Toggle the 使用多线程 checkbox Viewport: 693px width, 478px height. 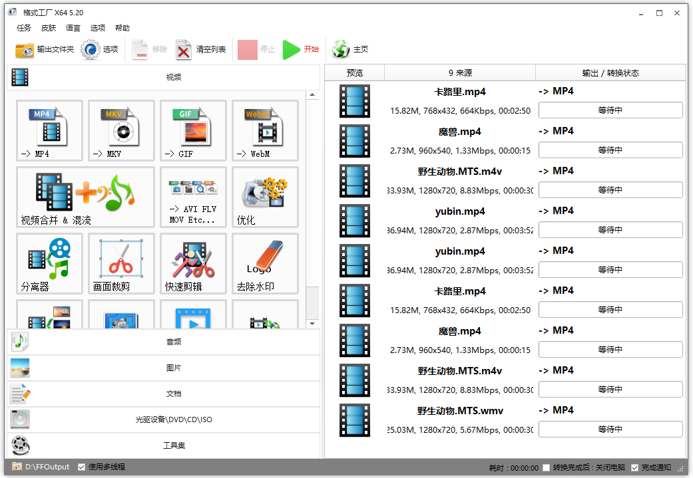[x=81, y=466]
